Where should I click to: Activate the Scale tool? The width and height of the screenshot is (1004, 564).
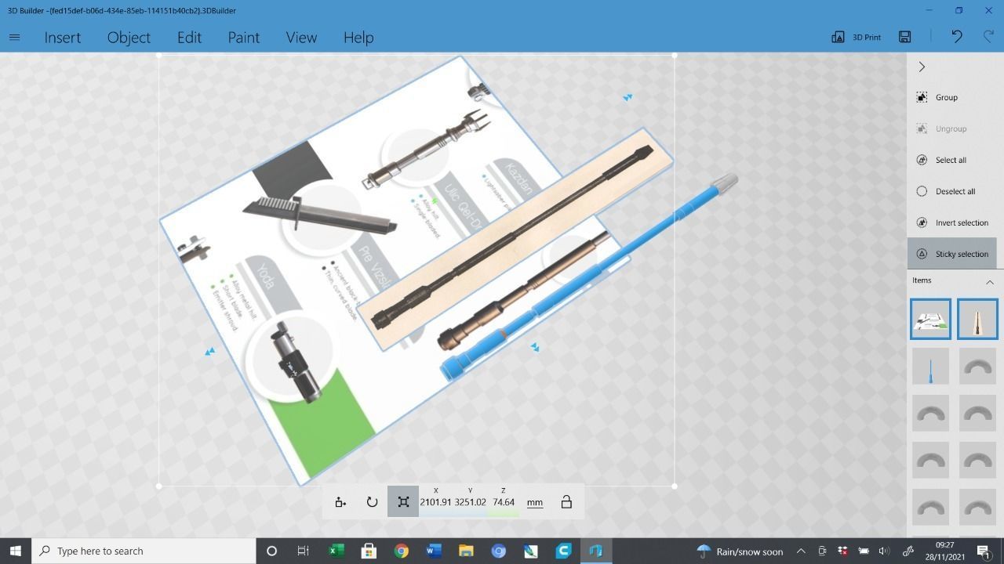point(403,502)
